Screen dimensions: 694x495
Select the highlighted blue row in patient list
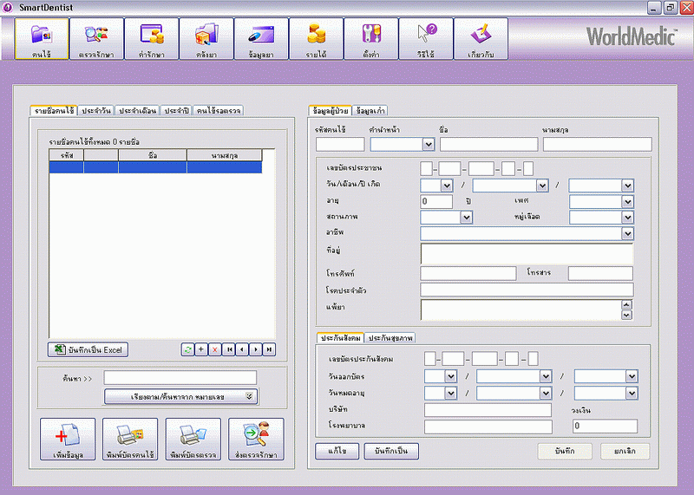[x=155, y=167]
